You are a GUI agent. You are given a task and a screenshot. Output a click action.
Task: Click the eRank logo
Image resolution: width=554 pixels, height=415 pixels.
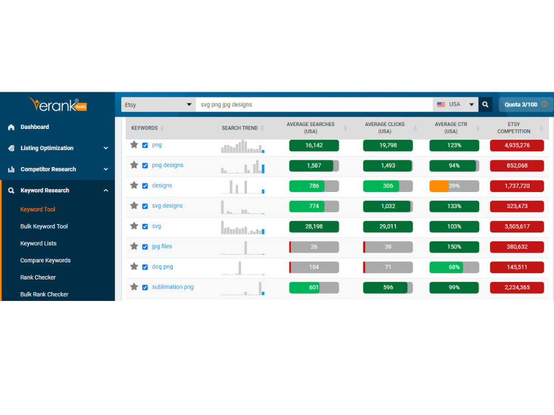[58, 105]
